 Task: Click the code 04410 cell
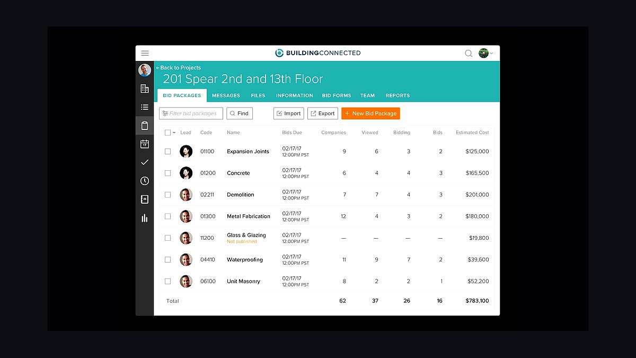point(208,260)
